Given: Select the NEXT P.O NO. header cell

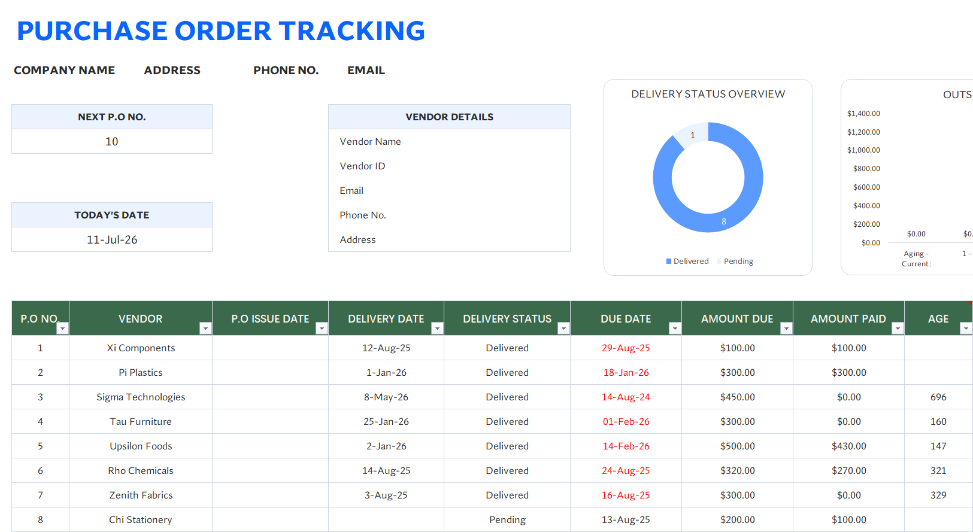Looking at the screenshot, I should (x=112, y=117).
